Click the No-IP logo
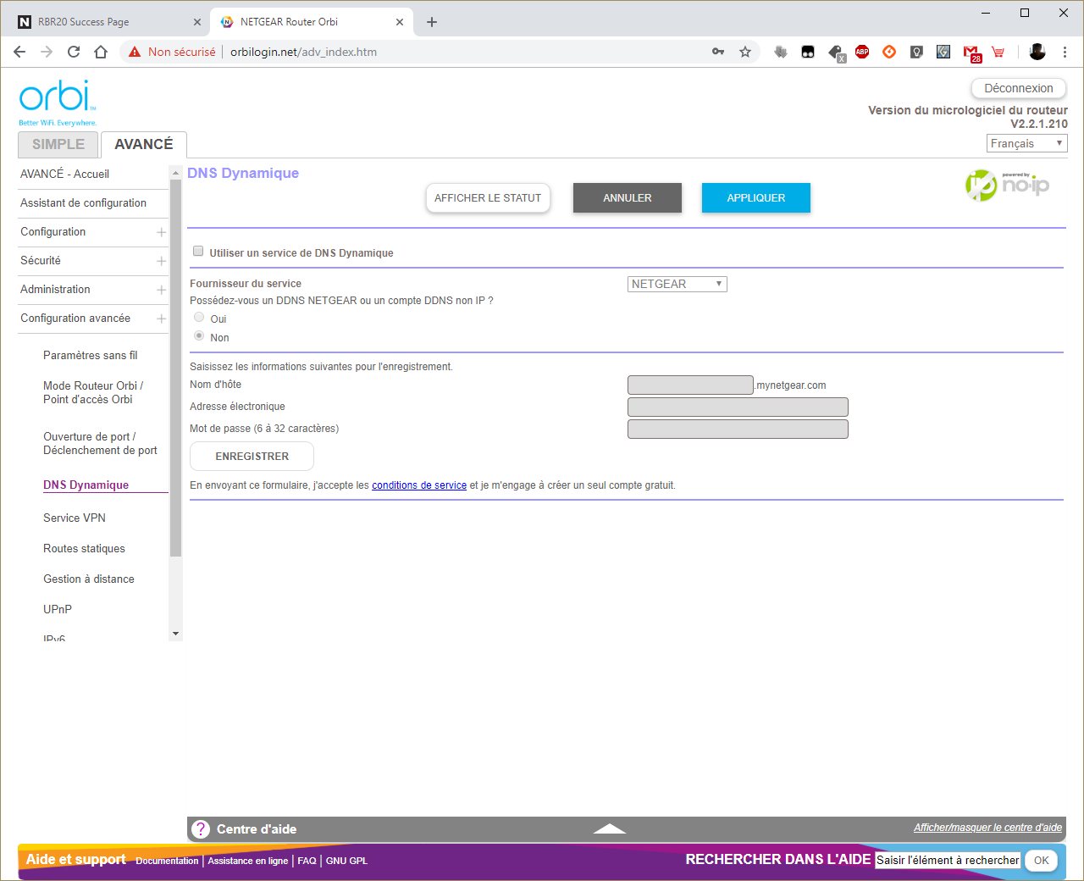The height and width of the screenshot is (881, 1084). click(x=1007, y=184)
